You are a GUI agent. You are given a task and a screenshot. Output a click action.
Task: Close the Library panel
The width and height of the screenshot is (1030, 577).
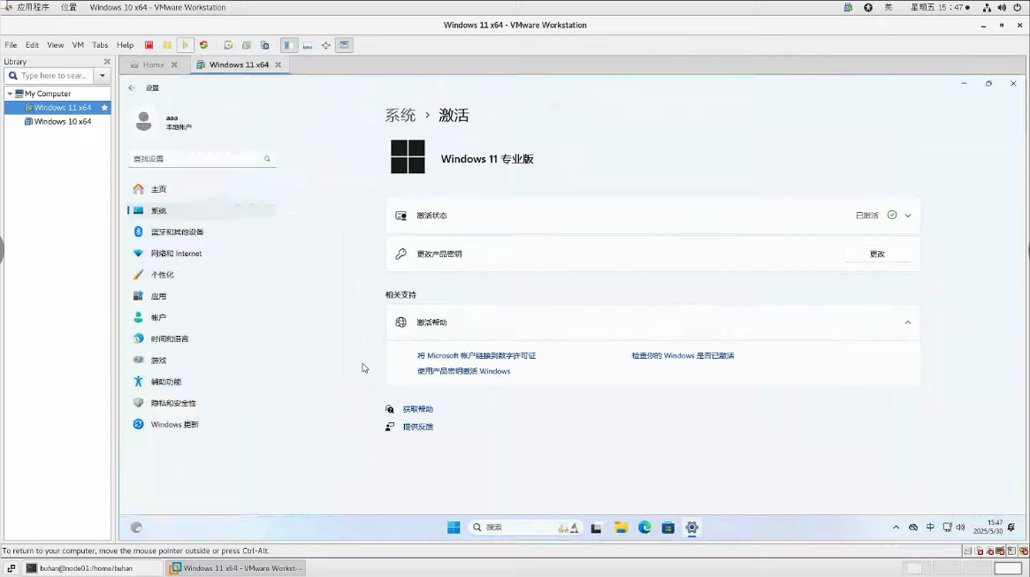pos(107,62)
